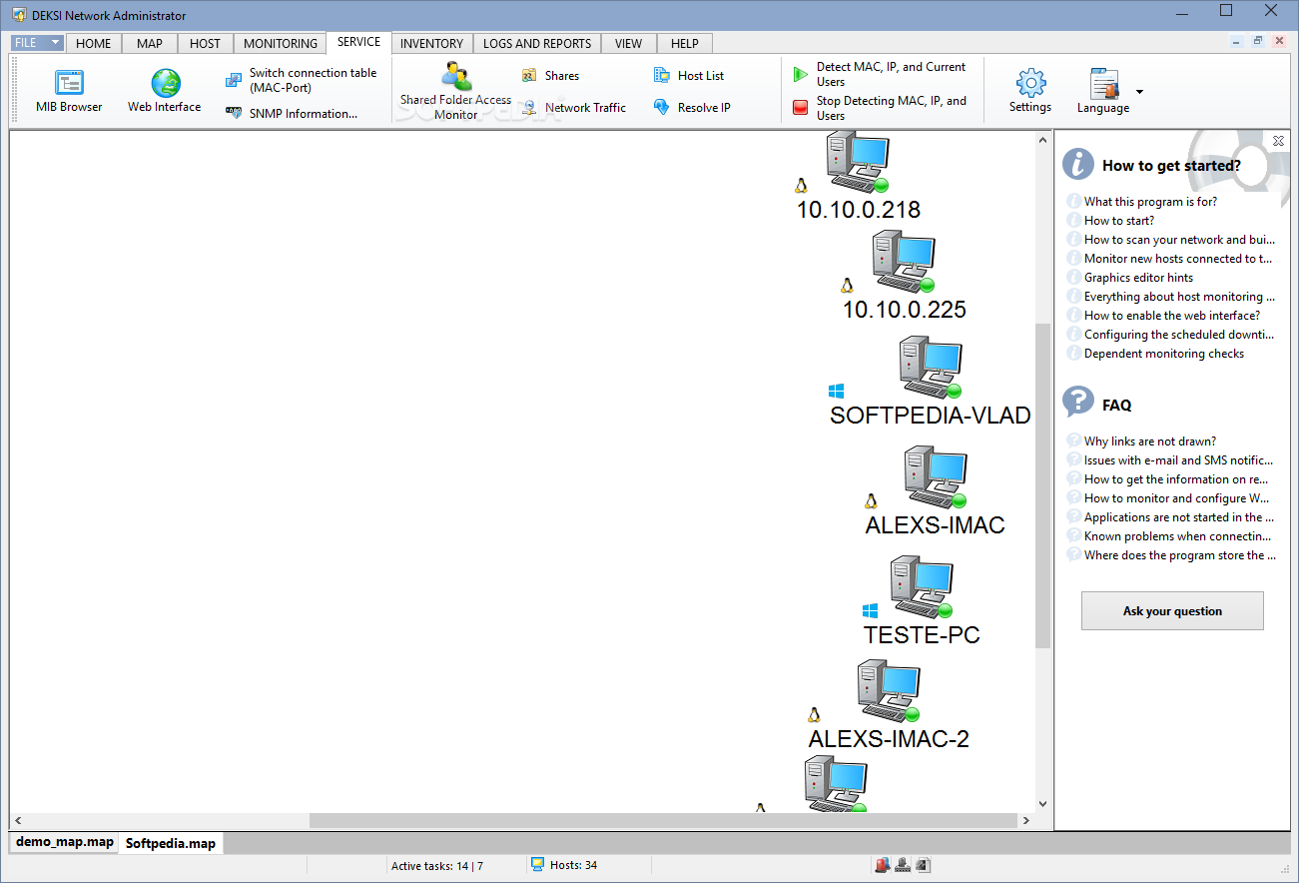Viewport: 1299px width, 883px height.
Task: Click the 10.10.0.225 host label
Action: tap(905, 310)
